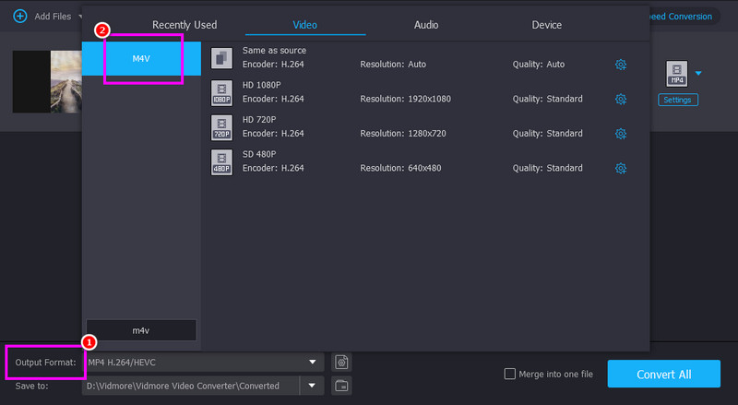738x405 pixels.
Task: Open settings gear for HD 720P
Action: point(621,134)
